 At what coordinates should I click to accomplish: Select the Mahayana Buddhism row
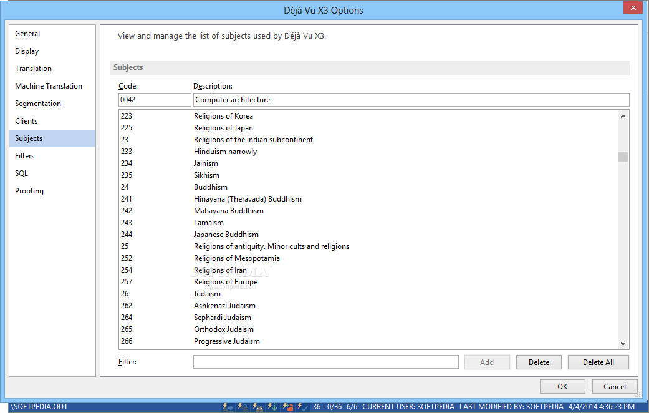[x=368, y=210]
